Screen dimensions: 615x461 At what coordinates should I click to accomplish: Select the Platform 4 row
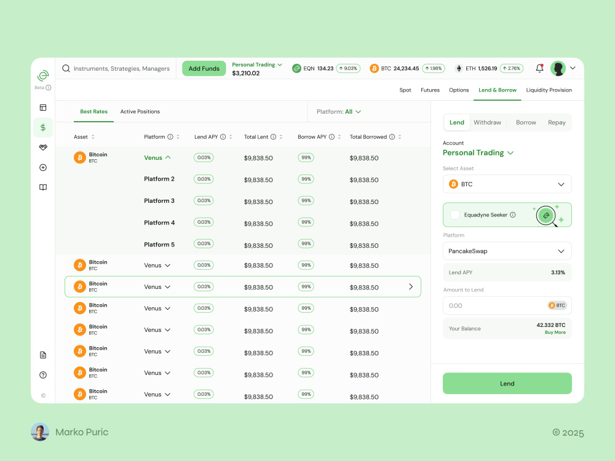click(243, 223)
